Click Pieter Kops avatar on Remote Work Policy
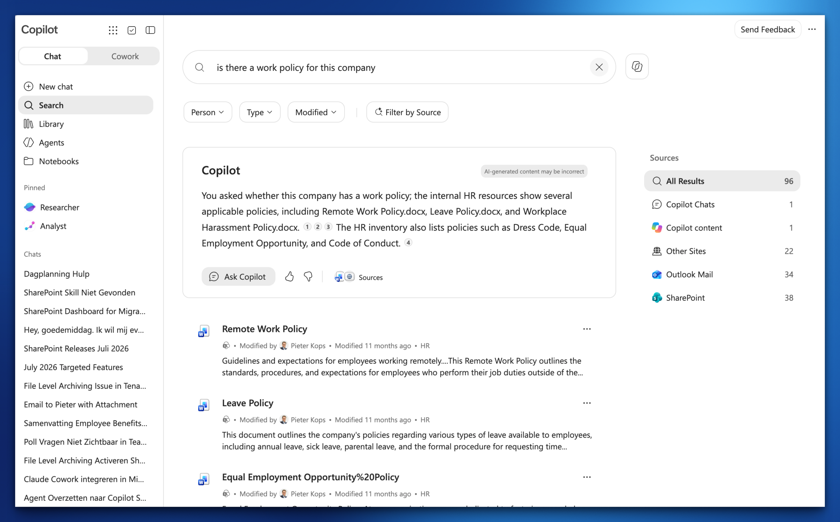The height and width of the screenshot is (522, 840). (x=284, y=346)
